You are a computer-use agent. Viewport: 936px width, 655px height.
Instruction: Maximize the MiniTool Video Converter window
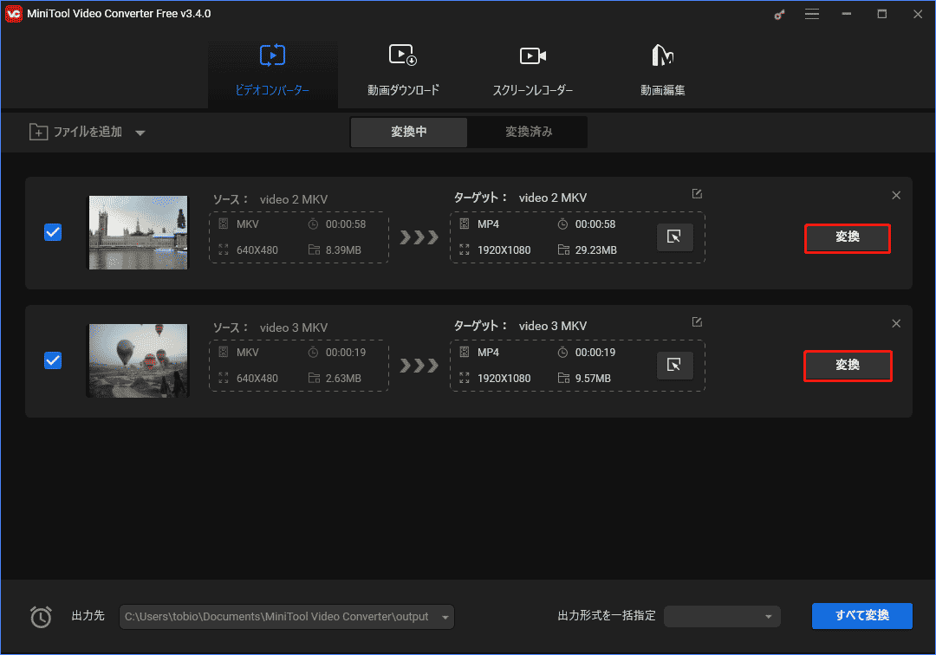point(881,14)
